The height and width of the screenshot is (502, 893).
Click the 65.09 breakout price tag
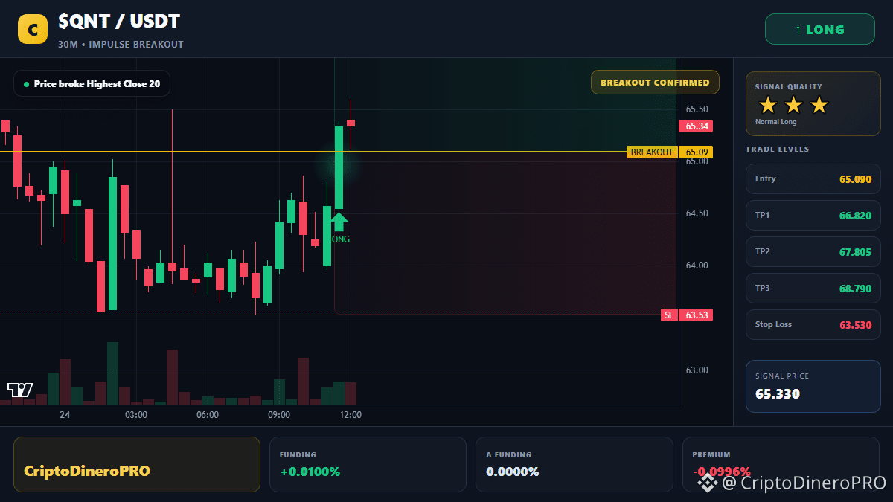click(x=696, y=152)
